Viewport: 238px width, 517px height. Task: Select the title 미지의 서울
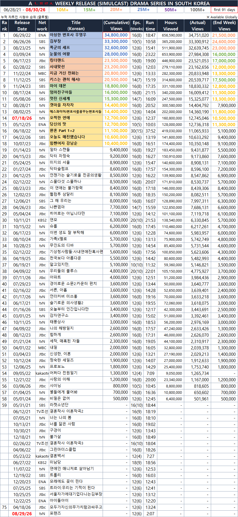[x=60, y=162]
